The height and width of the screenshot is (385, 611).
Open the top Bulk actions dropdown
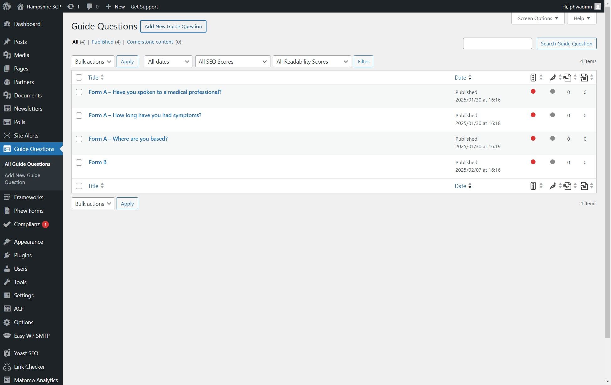point(93,61)
